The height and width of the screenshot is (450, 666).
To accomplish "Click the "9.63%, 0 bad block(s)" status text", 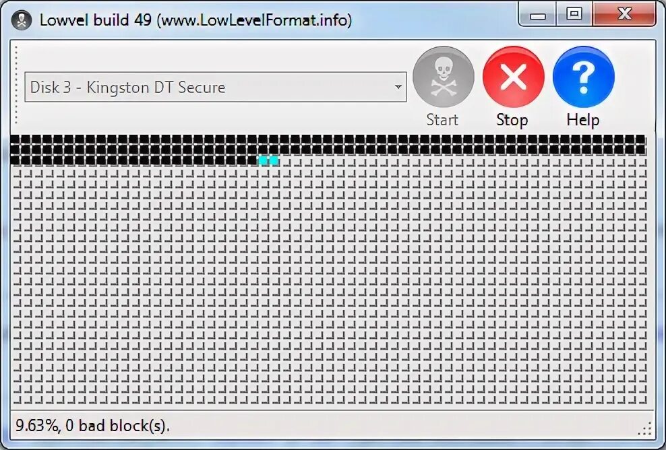I will click(x=92, y=425).
